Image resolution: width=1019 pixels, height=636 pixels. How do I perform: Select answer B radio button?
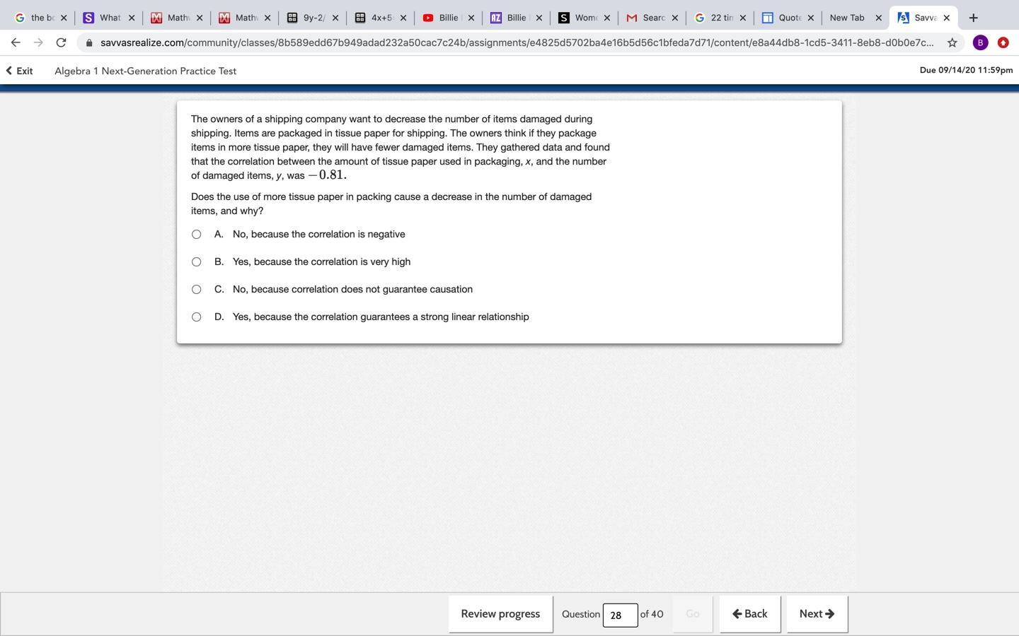(197, 262)
